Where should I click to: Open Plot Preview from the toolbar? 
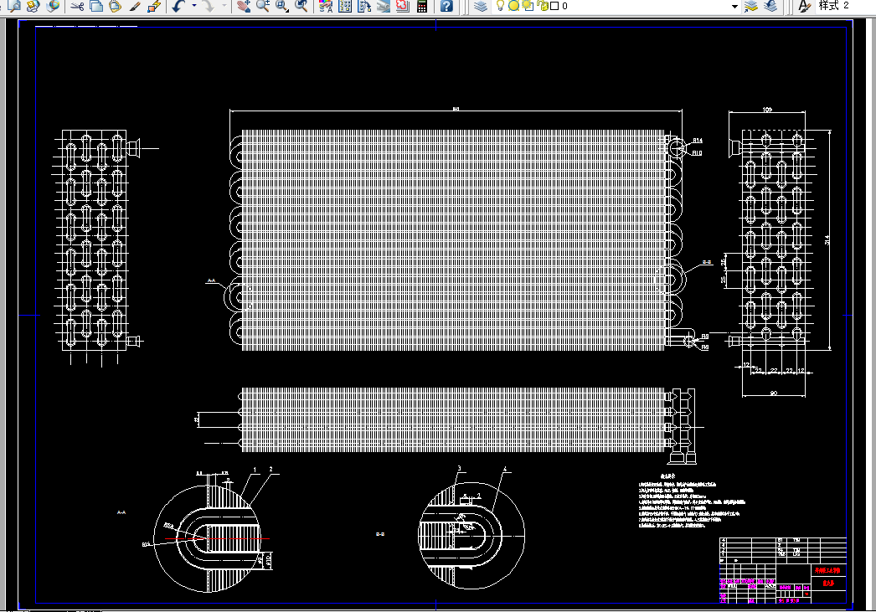pos(14,6)
